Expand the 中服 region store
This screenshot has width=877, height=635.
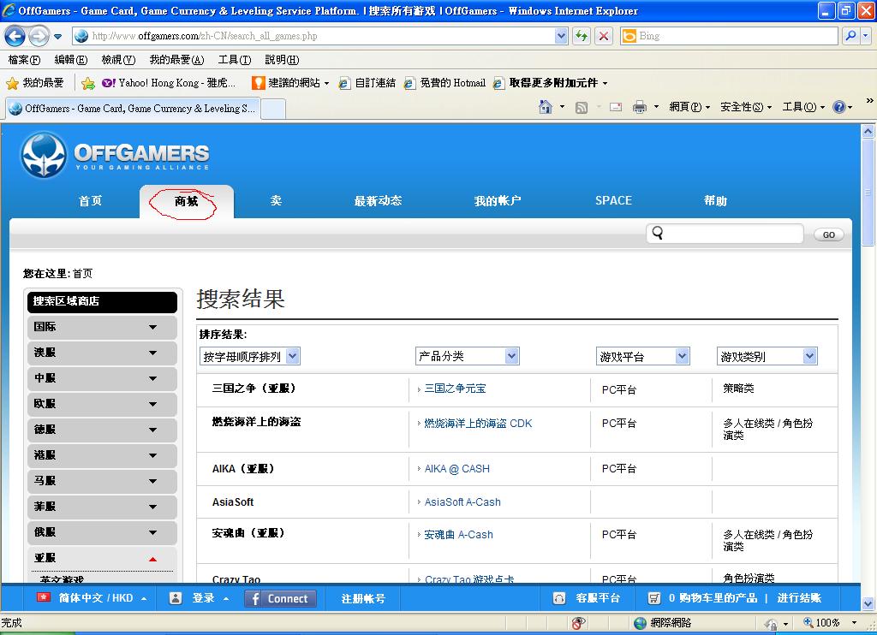point(102,378)
